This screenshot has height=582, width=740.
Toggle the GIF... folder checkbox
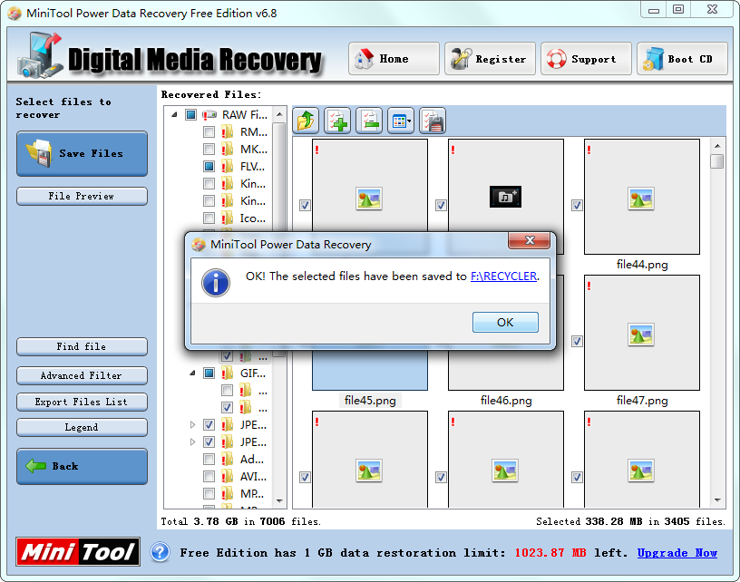[209, 373]
